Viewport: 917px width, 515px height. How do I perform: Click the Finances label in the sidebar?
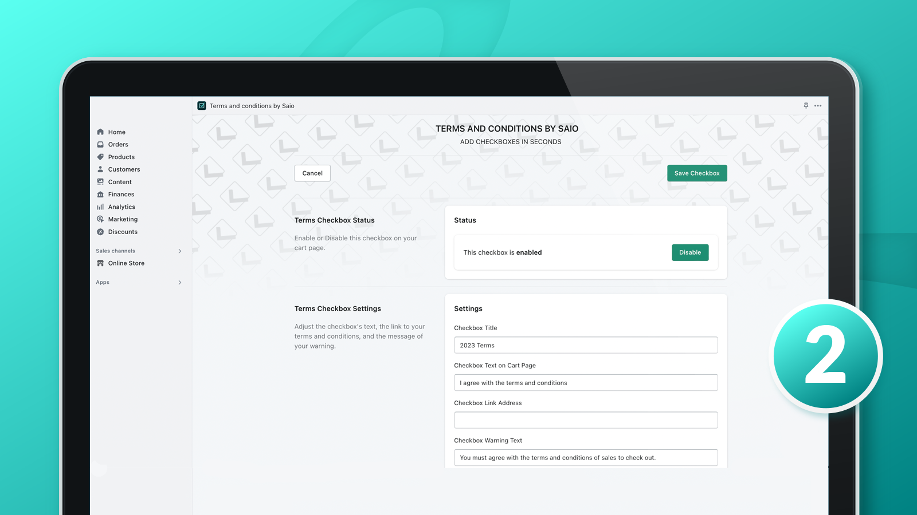coord(121,195)
